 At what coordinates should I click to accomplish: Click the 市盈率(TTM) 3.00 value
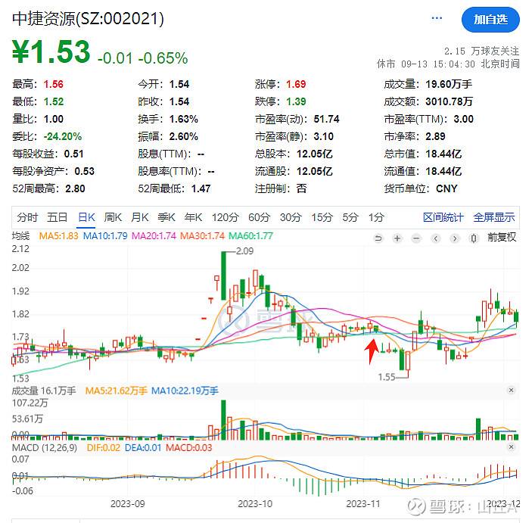(x=463, y=119)
